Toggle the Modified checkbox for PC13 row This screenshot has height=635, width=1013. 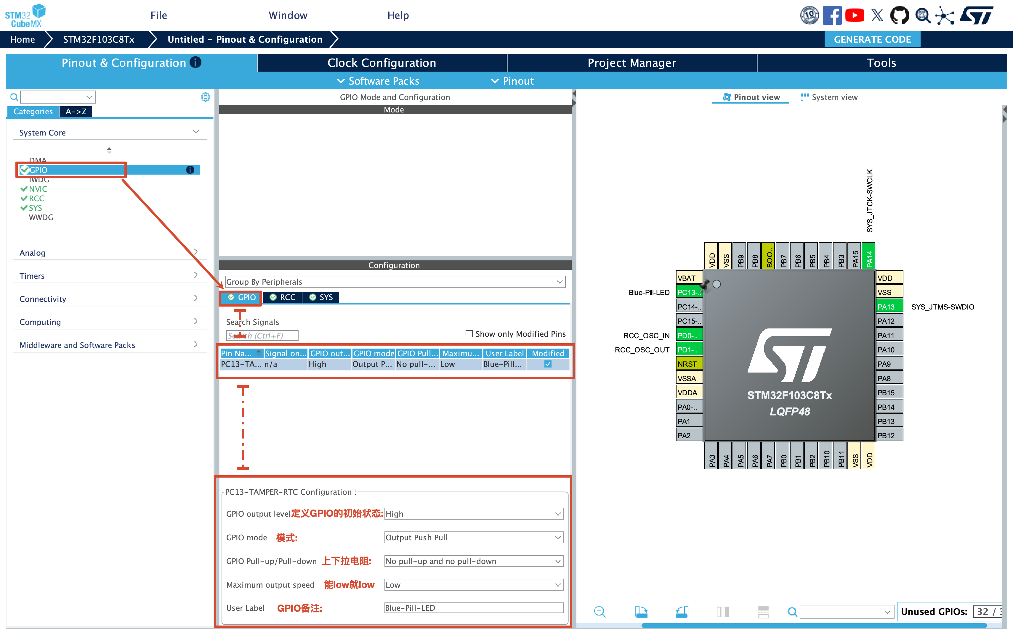coord(548,364)
